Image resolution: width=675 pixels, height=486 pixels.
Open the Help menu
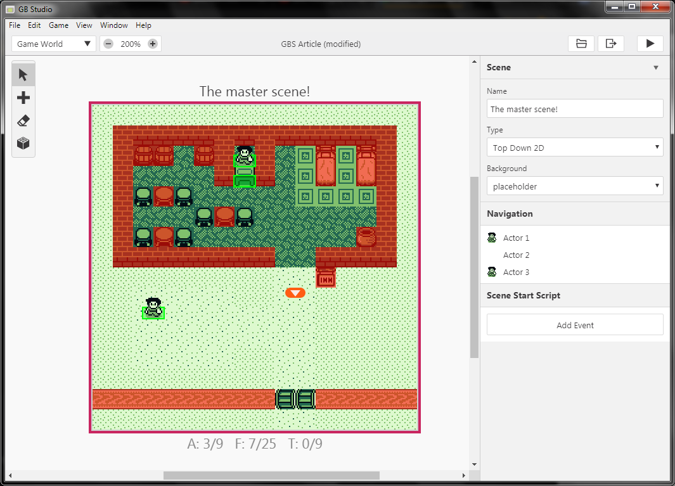point(143,25)
